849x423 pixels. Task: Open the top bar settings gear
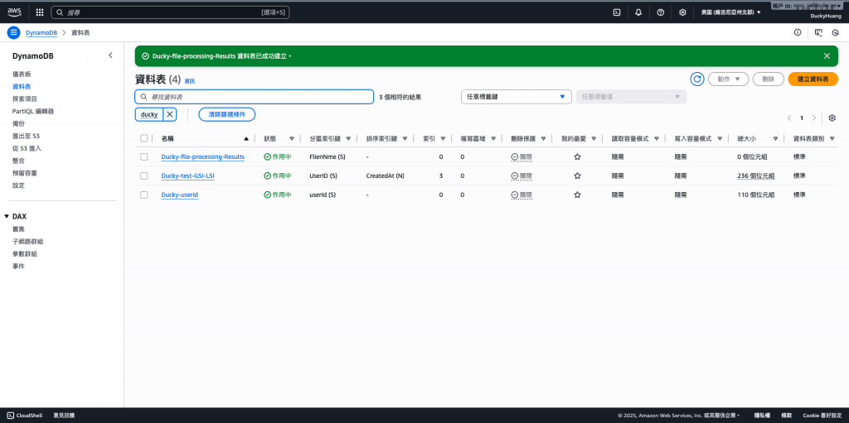click(683, 12)
